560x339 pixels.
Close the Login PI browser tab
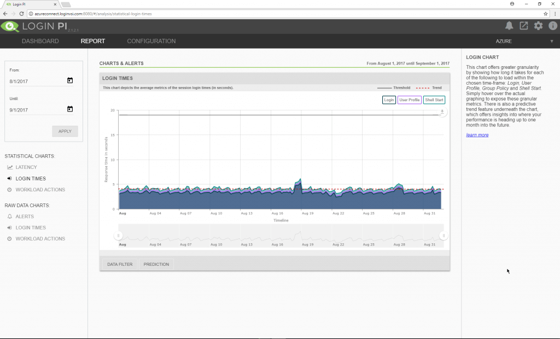pos(55,4)
